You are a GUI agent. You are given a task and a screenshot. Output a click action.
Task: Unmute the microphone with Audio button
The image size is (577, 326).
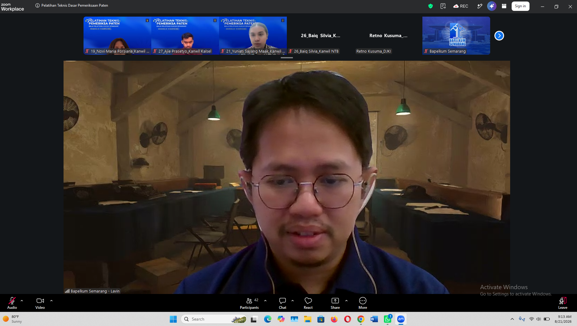click(x=12, y=303)
